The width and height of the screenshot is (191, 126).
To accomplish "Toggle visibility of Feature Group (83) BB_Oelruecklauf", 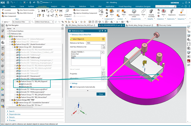I will pos(17,97).
